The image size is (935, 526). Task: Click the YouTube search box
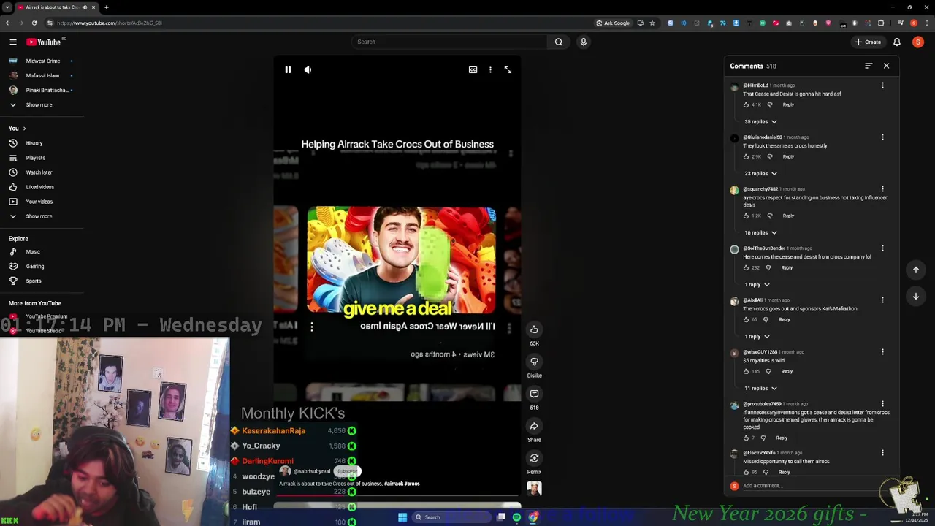pos(449,42)
